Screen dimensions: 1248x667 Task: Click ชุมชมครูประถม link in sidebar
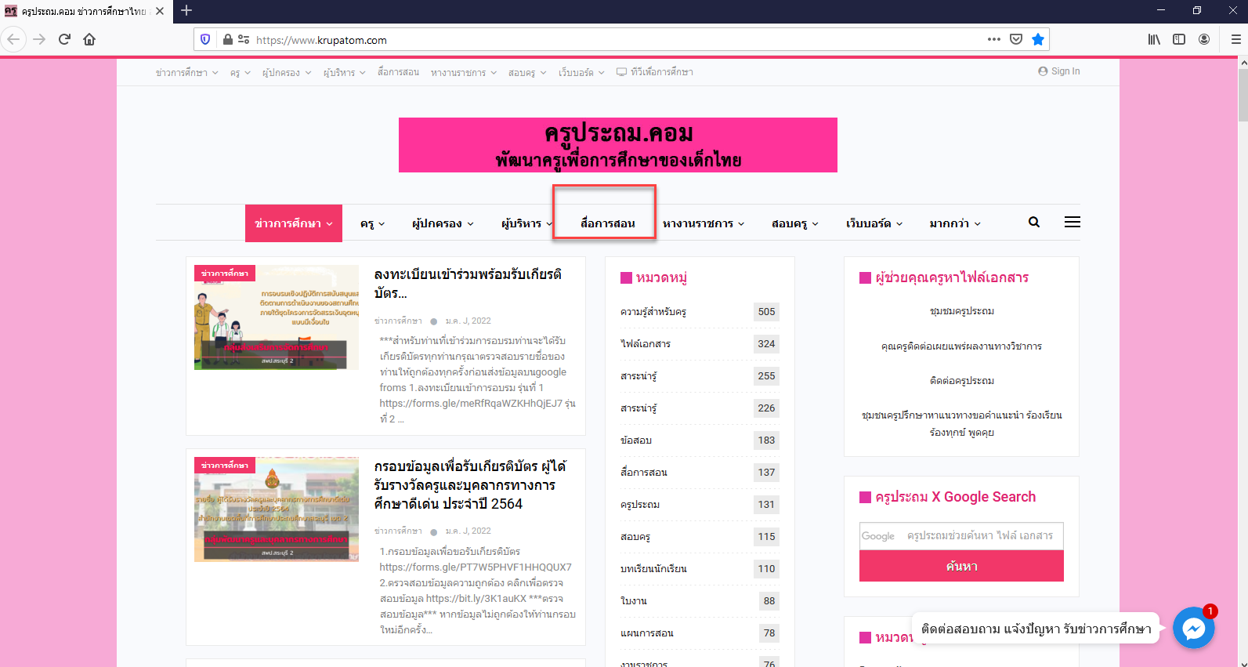point(961,311)
